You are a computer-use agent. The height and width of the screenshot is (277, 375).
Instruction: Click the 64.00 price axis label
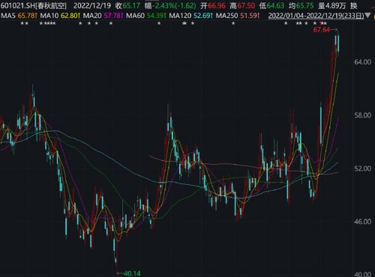pyautogui.click(x=362, y=62)
